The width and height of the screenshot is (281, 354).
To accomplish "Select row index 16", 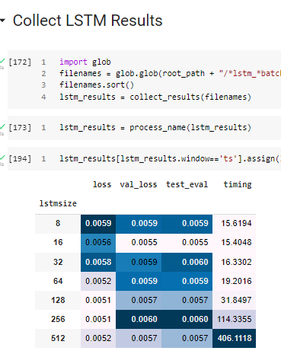I will (58, 242).
